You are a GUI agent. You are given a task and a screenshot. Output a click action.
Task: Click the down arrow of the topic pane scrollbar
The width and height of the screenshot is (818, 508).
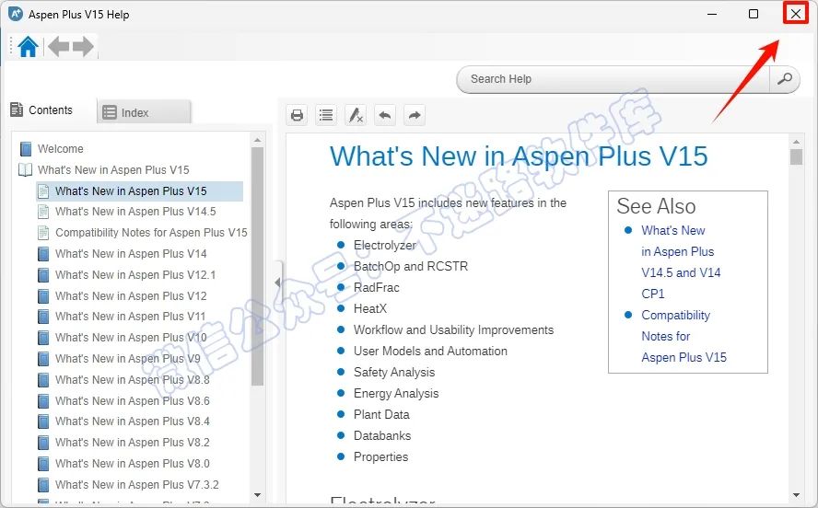796,495
